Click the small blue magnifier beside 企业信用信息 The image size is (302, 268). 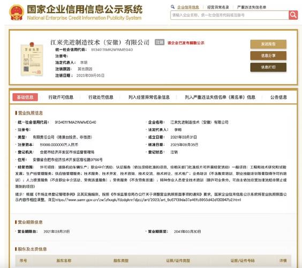(172, 7)
